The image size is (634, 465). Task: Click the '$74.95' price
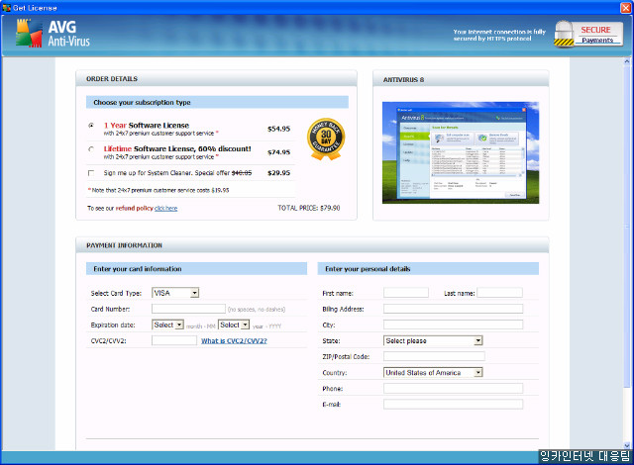pos(278,152)
